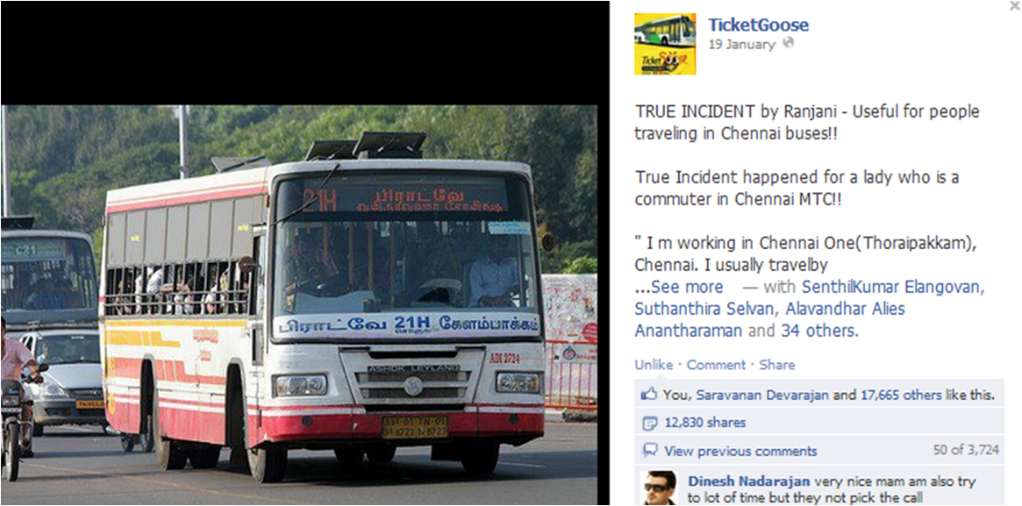Viewport: 1022px width, 506px height.
Task: Click the thumbs-up like icon
Action: [x=648, y=395]
